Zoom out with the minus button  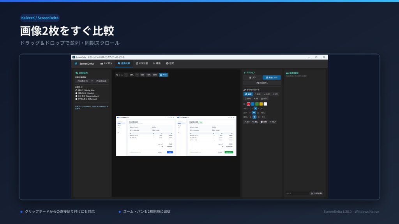pyautogui.click(x=126, y=75)
